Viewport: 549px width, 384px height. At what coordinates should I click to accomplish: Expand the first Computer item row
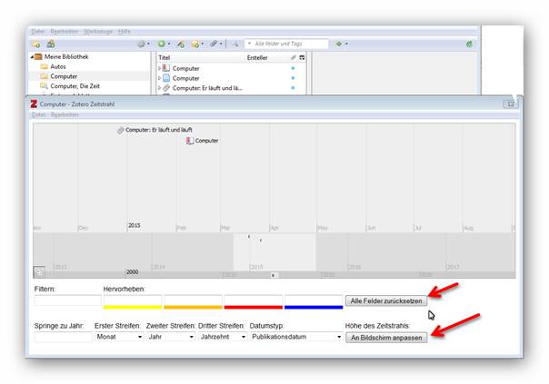pyautogui.click(x=159, y=69)
